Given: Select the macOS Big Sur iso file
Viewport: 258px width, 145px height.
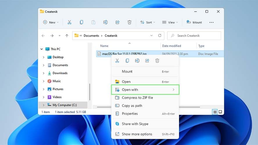Looking at the screenshot, I should click(x=160, y=54).
